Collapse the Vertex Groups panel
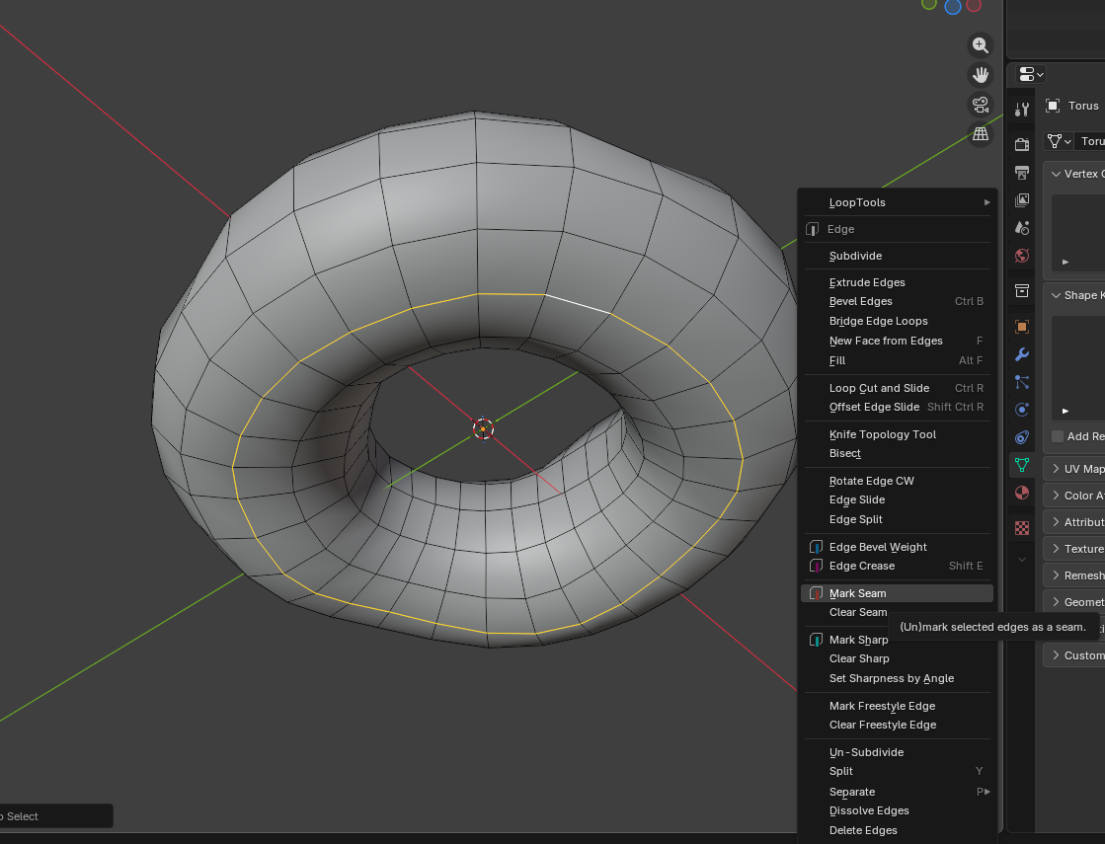1105x844 pixels. coord(1056,174)
